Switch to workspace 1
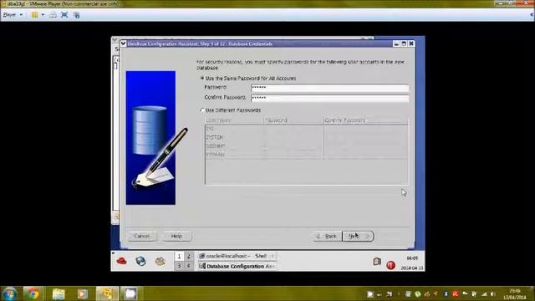Image resolution: width=535 pixels, height=301 pixels. 179,257
